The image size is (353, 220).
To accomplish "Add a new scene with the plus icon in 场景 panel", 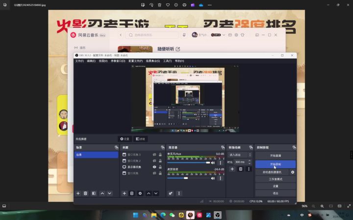I will point(78,193).
